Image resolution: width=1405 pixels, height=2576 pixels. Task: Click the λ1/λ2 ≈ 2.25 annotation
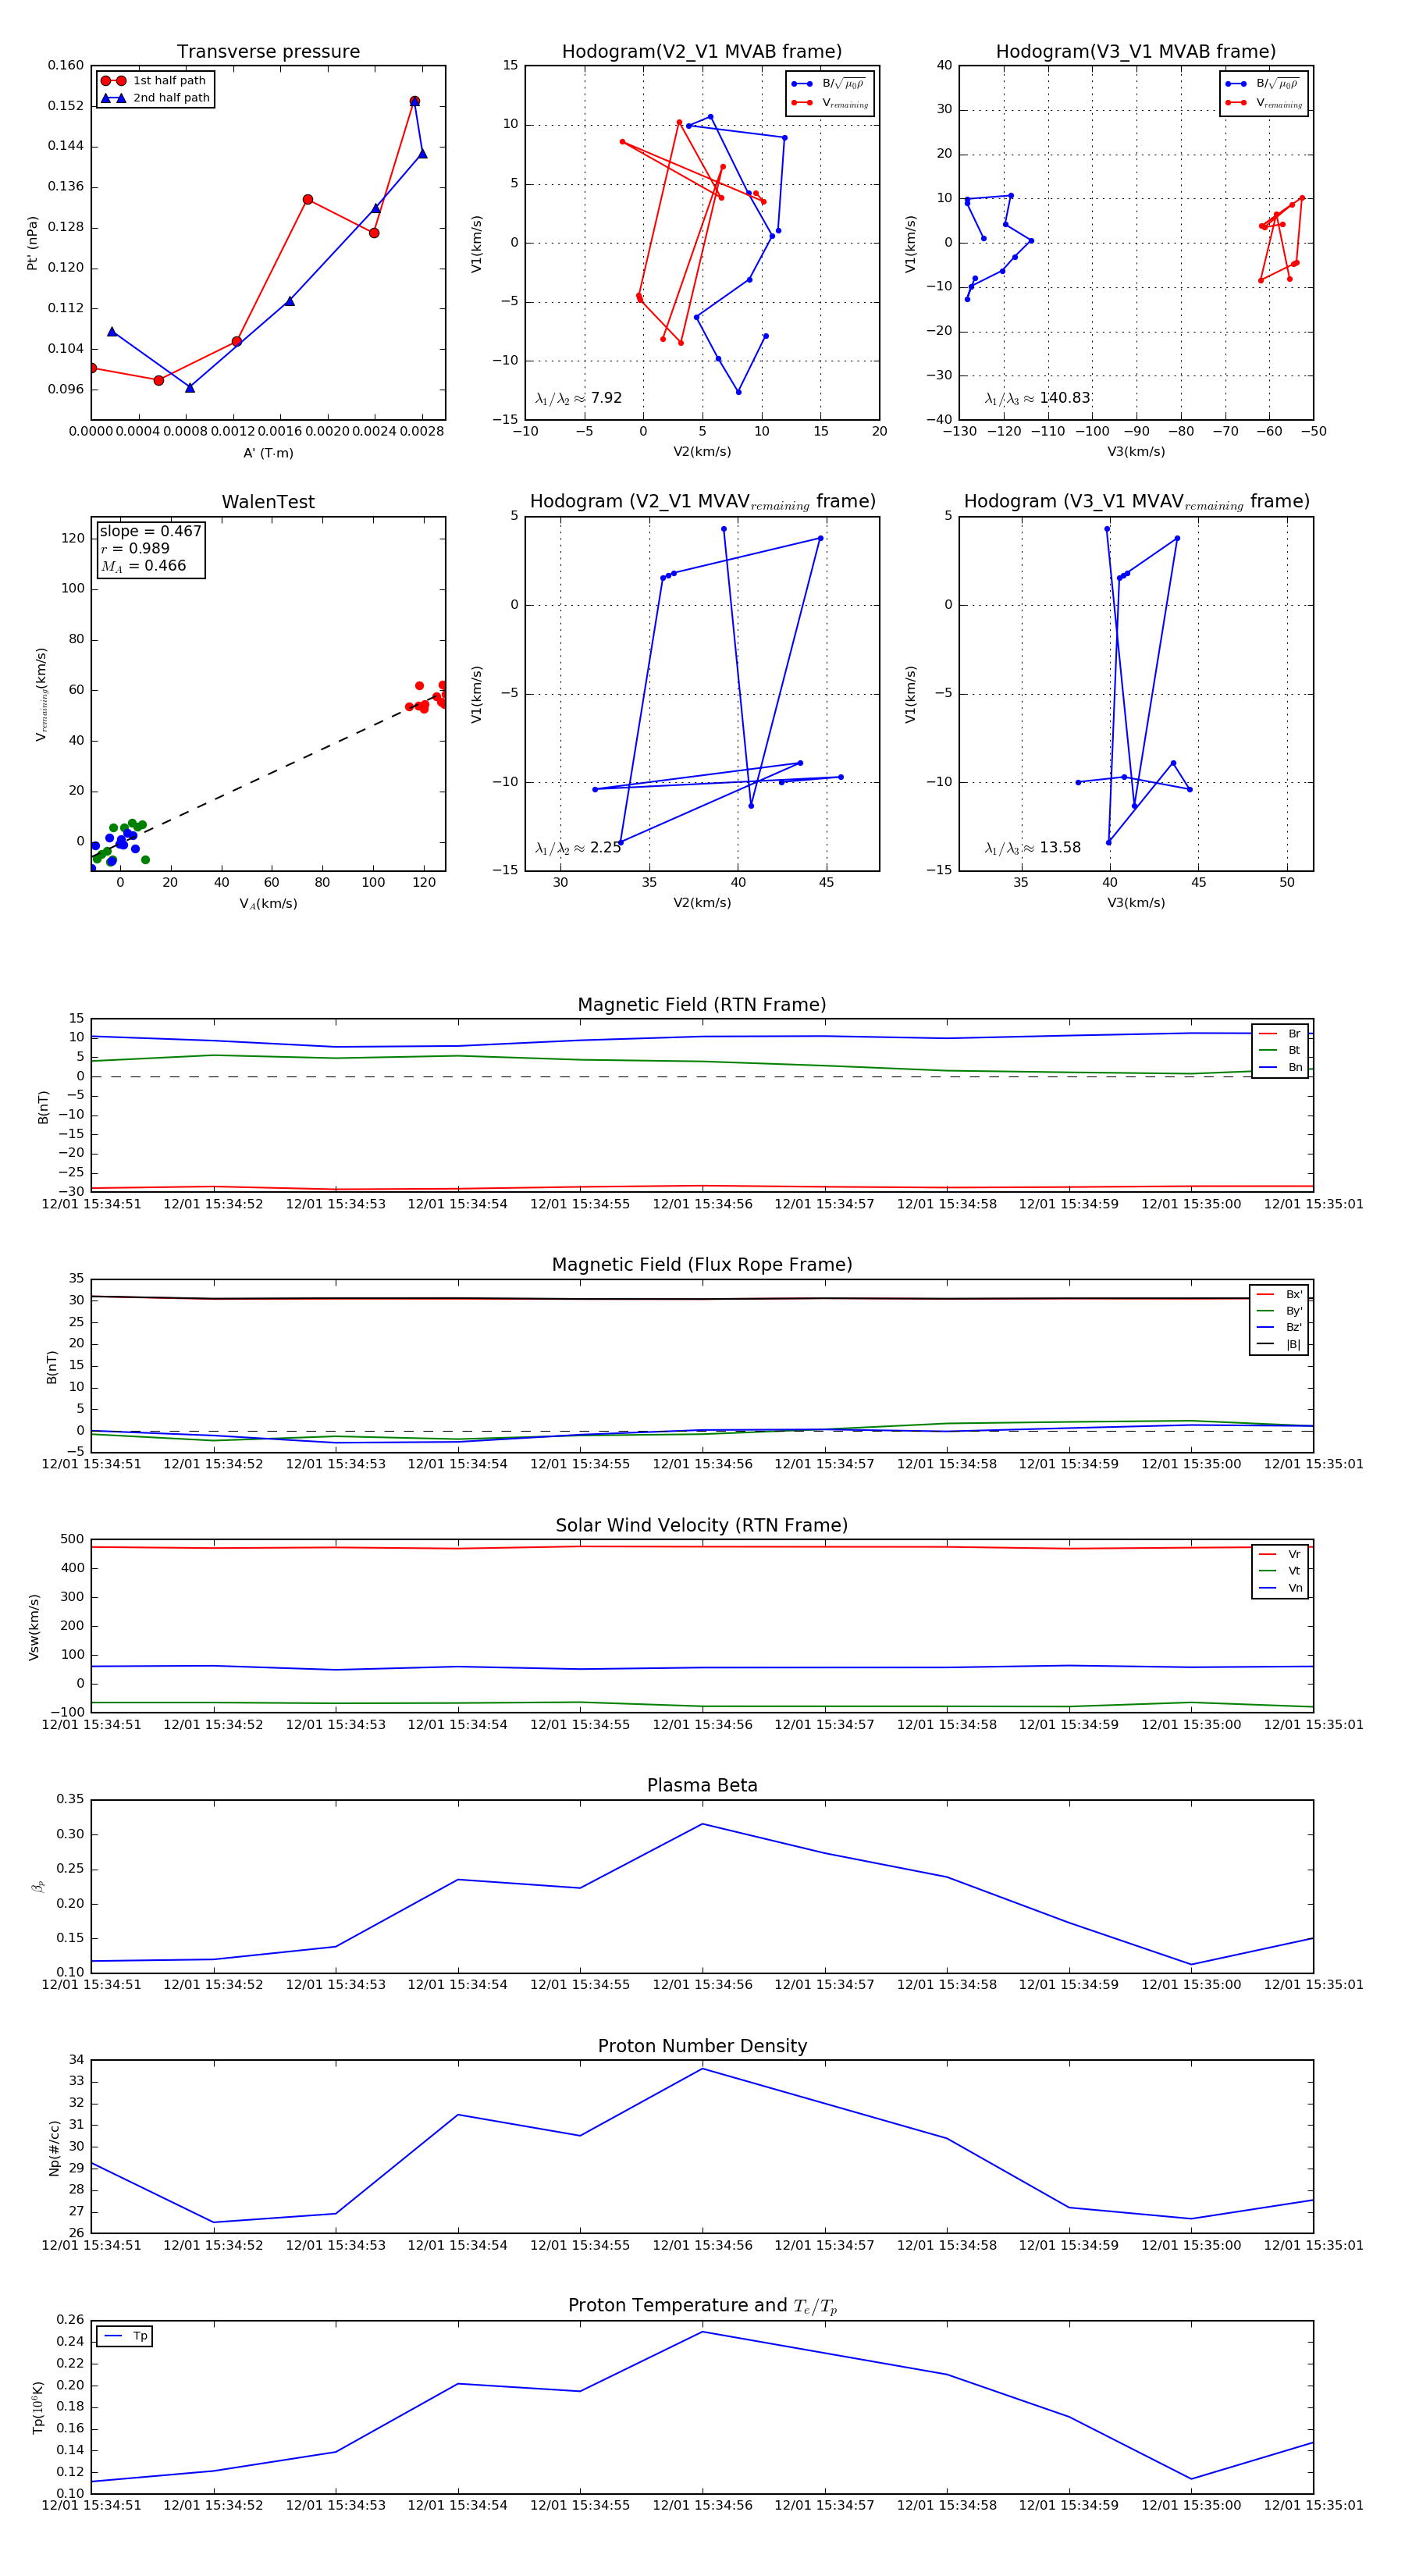578,848
